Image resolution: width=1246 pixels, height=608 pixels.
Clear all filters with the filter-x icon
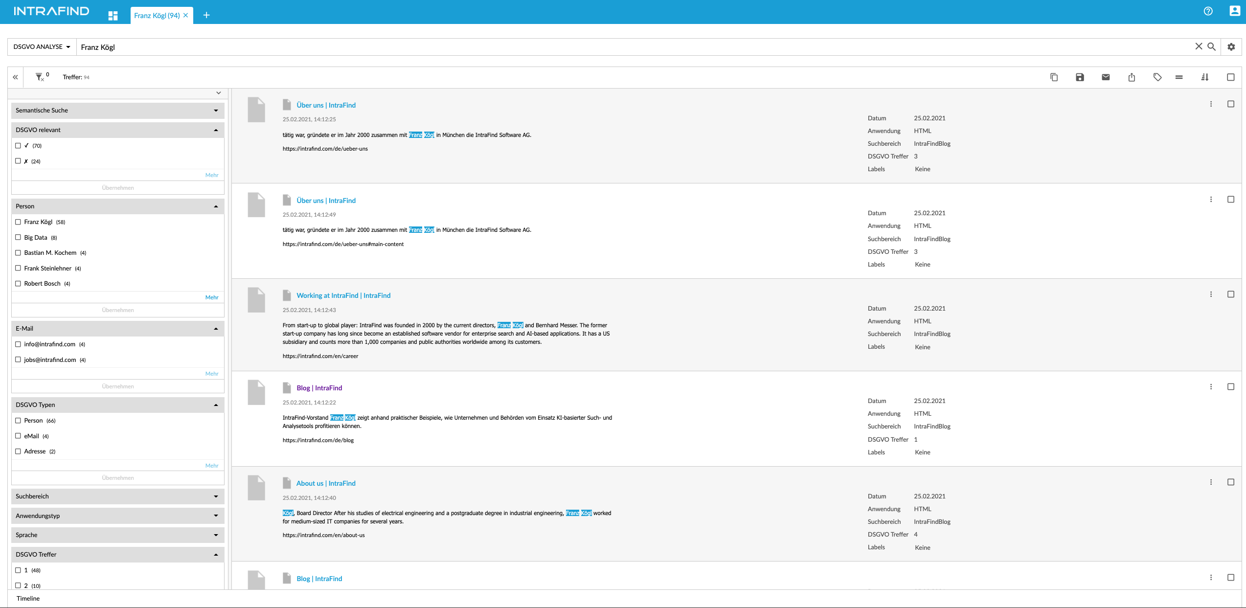[40, 77]
